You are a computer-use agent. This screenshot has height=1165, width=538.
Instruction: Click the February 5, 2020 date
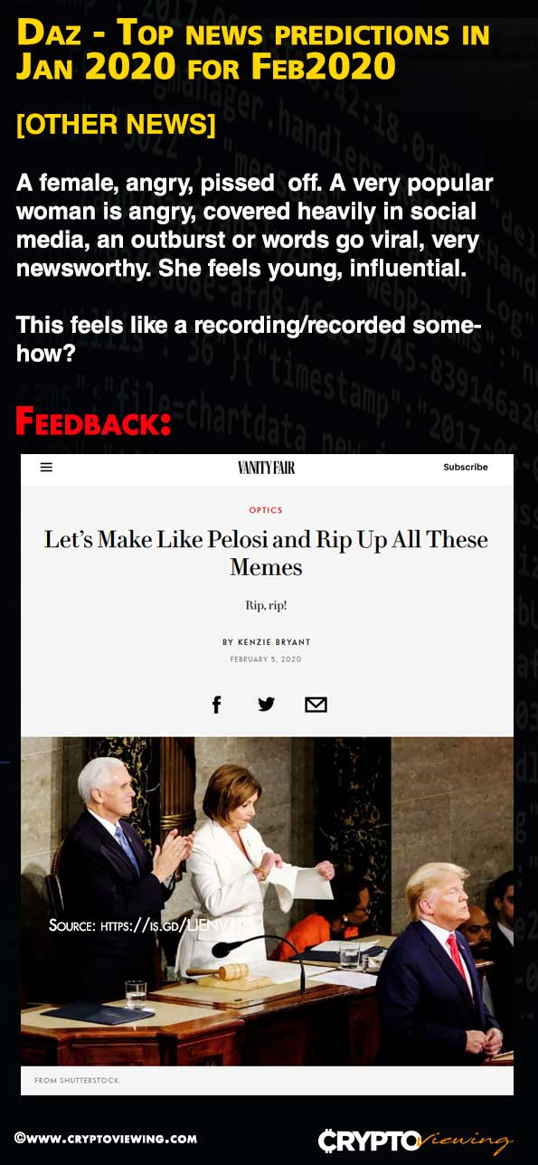[x=266, y=659]
